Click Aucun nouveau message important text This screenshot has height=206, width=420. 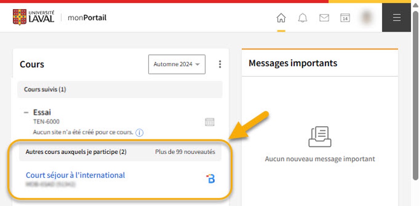point(320,159)
